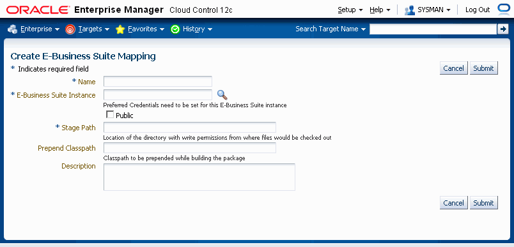Click the 'Cloud Control 12c' text

point(201,10)
